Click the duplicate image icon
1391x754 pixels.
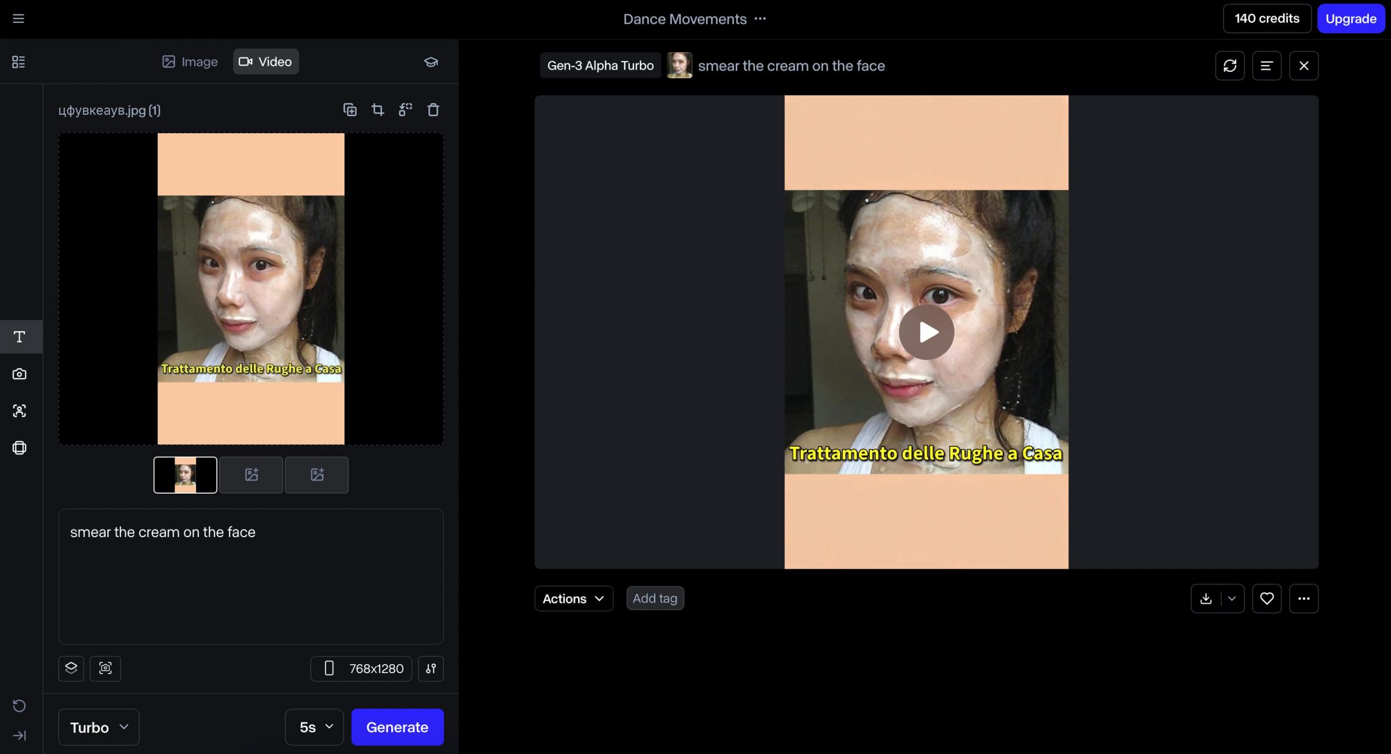(350, 110)
